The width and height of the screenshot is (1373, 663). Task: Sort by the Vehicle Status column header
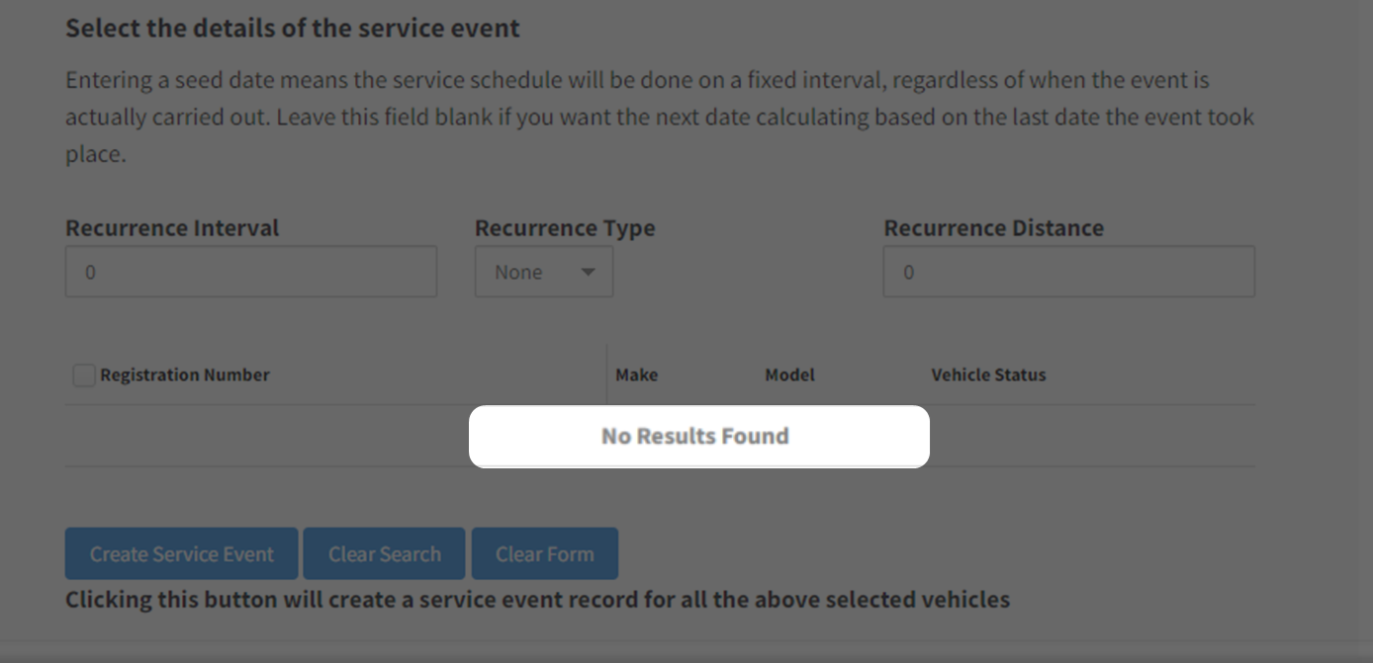tap(988, 374)
